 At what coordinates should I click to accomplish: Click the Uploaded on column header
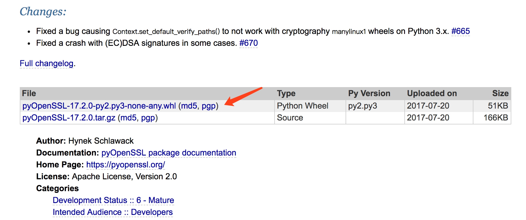(432, 93)
